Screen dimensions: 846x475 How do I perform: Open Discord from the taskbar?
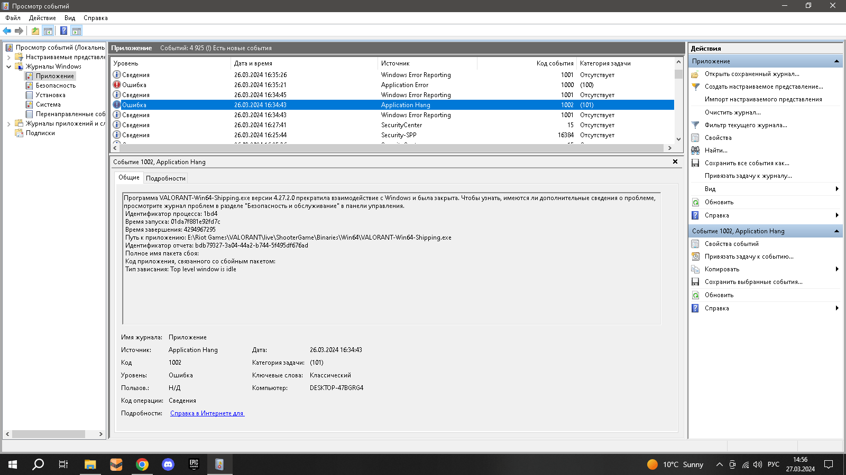[x=168, y=464]
